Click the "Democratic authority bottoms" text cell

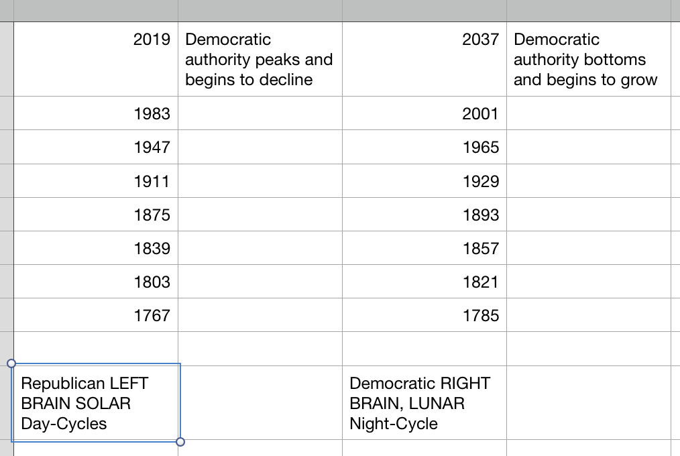(588, 59)
